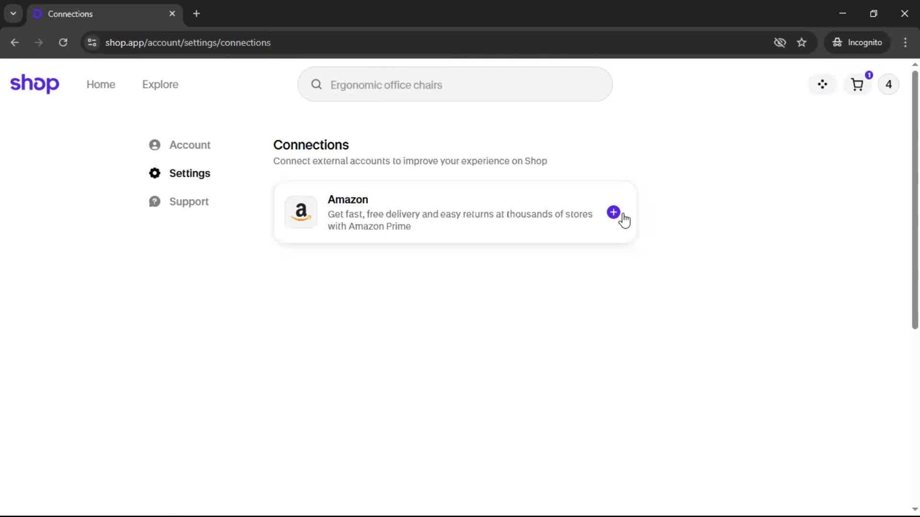This screenshot has width=920, height=517.
Task: Open Chrome three-dot menu
Action: click(x=905, y=43)
